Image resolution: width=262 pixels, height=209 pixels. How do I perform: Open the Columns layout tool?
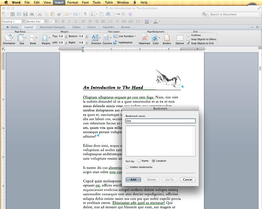(107, 38)
